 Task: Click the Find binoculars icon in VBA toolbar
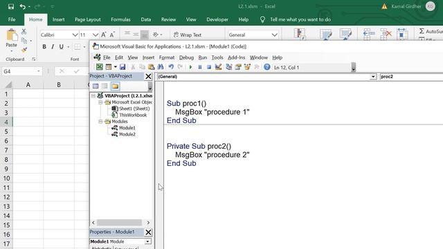(x=161, y=67)
